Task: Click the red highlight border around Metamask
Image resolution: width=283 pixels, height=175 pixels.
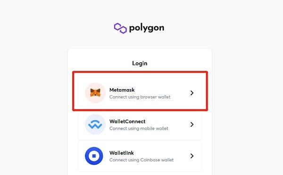Action: (140, 72)
